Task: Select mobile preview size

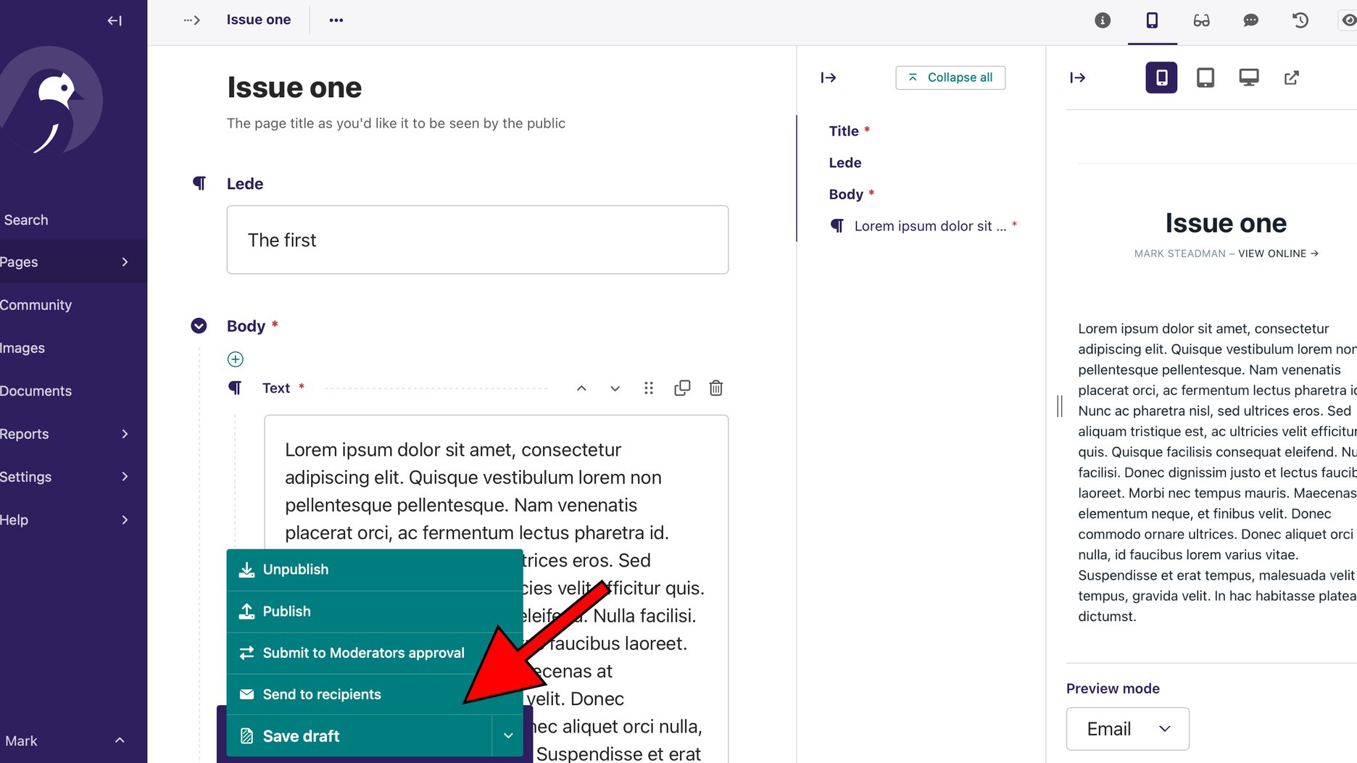Action: [x=1161, y=78]
